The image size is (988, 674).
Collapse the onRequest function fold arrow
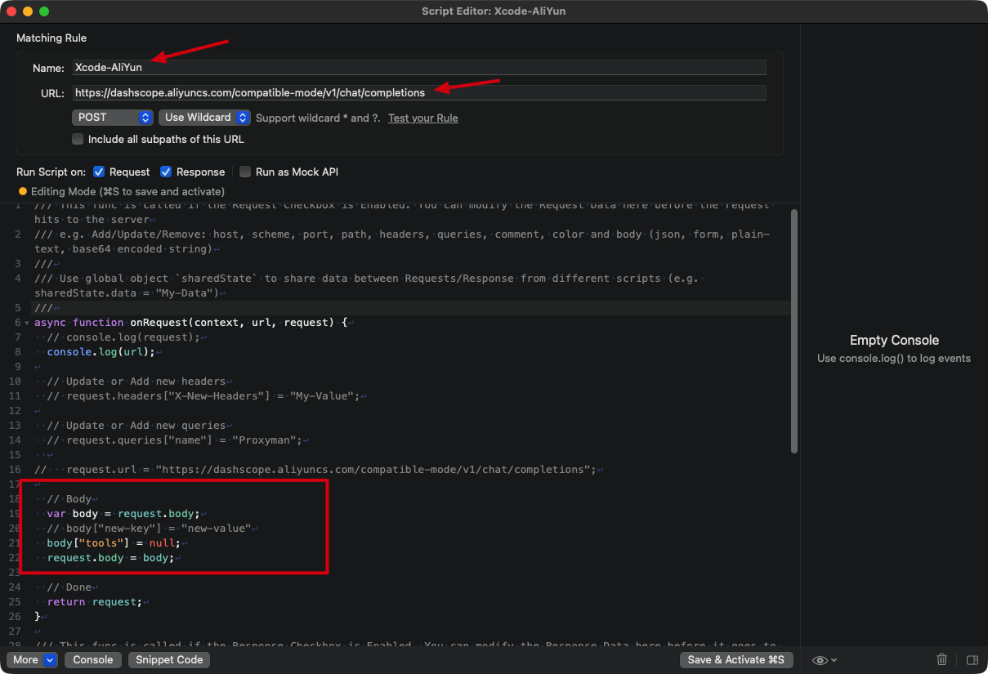(26, 323)
